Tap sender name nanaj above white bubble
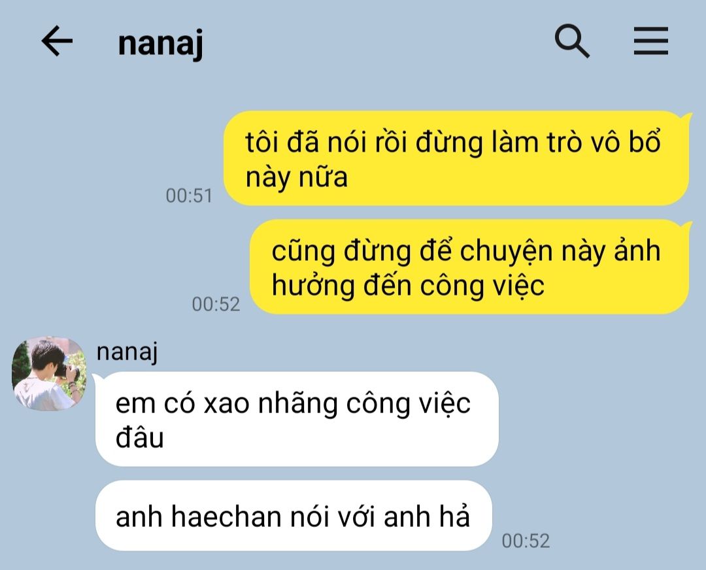The height and width of the screenshot is (570, 706). click(x=127, y=352)
